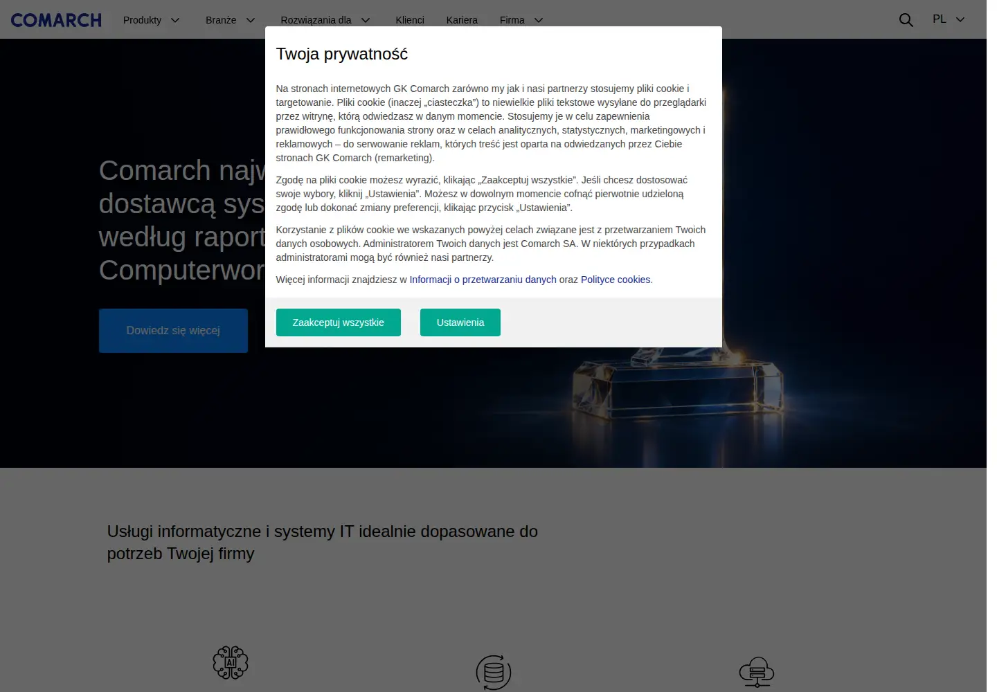Open the search magnifier icon
This screenshot has width=997, height=692.
[x=906, y=20]
